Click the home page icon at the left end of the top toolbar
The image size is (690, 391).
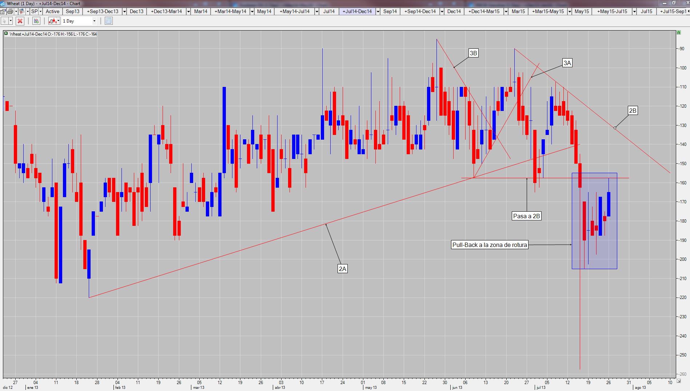click(x=3, y=11)
